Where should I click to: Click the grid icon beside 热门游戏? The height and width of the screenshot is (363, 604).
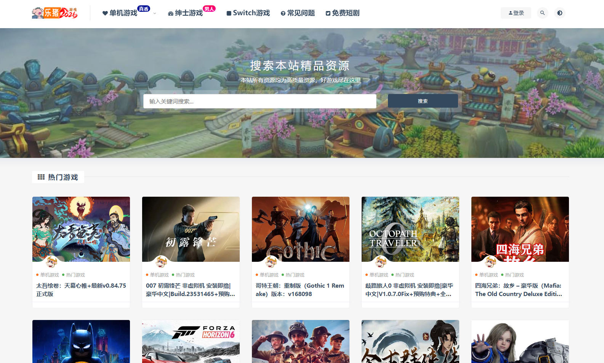tap(41, 177)
